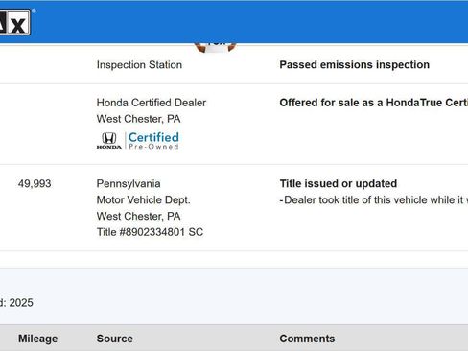Click the Pennsylvania Motor Vehicle Dept. entry
The height and width of the screenshot is (351, 468).
point(143,192)
